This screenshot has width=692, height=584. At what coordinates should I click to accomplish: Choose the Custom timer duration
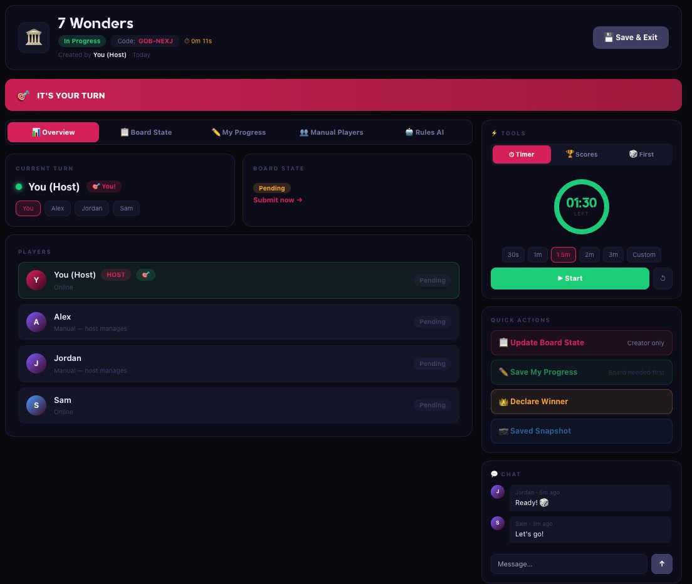644,254
